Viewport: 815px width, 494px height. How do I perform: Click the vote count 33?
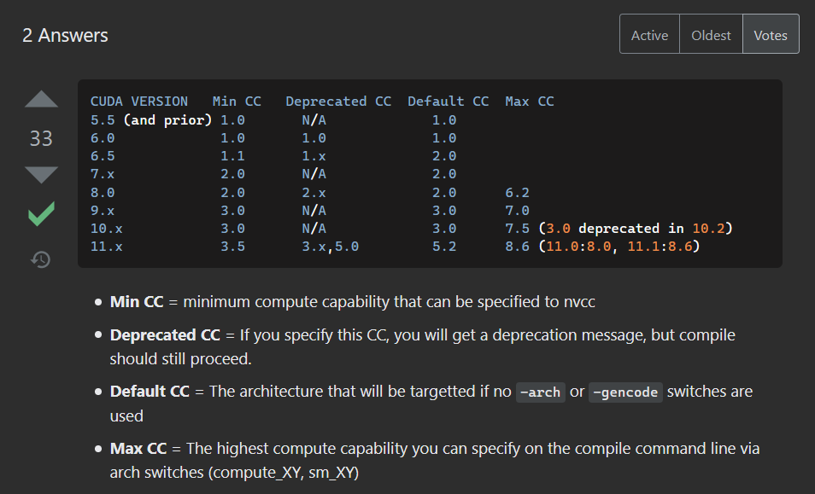pyautogui.click(x=41, y=138)
